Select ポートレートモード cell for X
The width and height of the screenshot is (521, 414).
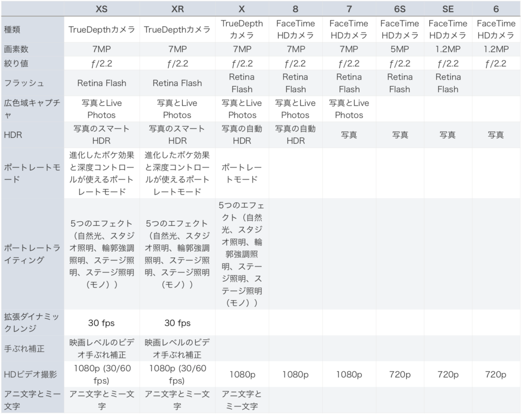click(242, 173)
